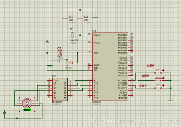Select resistor R1
Image resolution: width=181 pixels, height=127 pixels.
69,63
